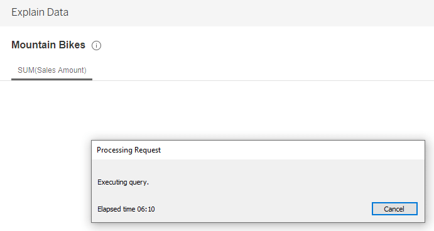Click the words Processing Request in the dialog

[x=129, y=150]
